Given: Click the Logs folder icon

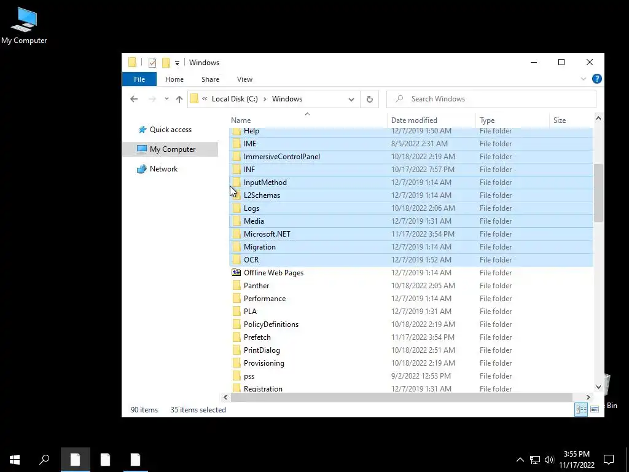Looking at the screenshot, I should click(x=236, y=208).
